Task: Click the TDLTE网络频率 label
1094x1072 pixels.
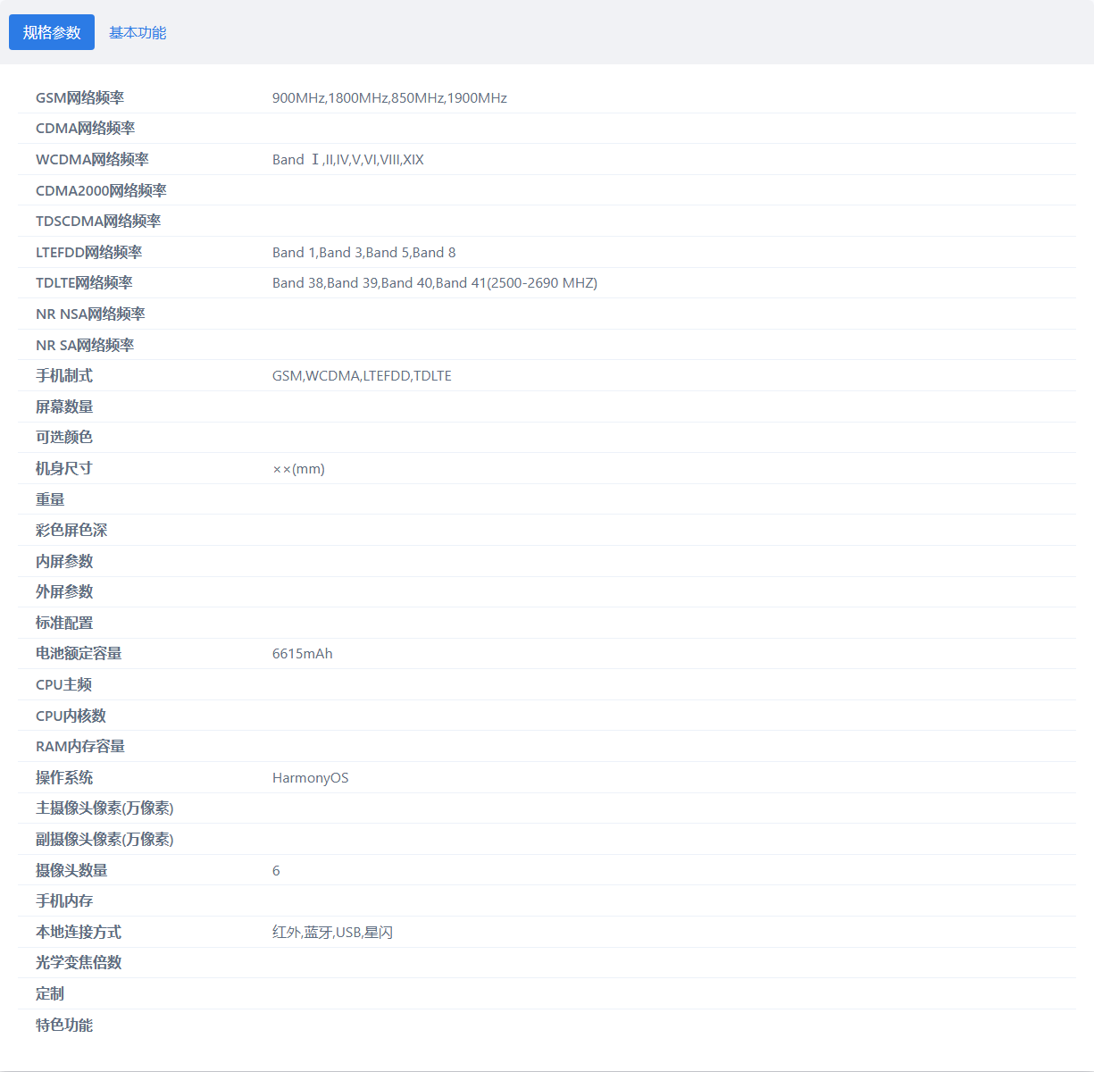Action: click(84, 282)
